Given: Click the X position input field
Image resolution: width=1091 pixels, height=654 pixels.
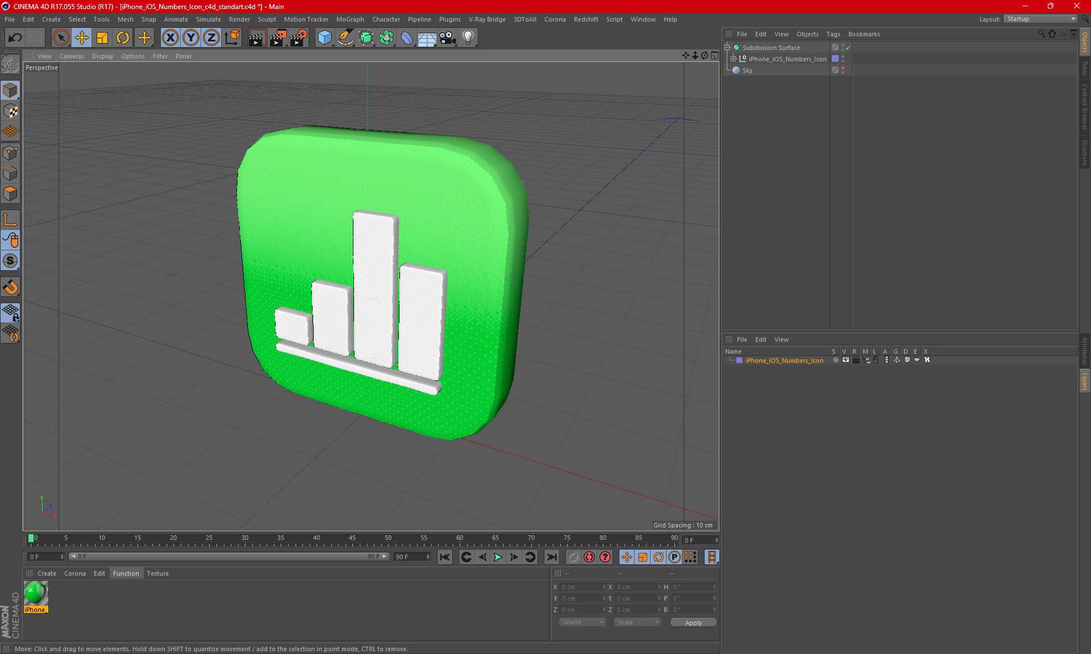Looking at the screenshot, I should pos(583,587).
